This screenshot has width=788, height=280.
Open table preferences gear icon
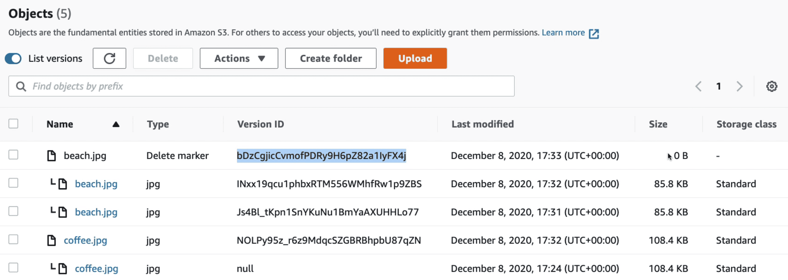point(771,86)
